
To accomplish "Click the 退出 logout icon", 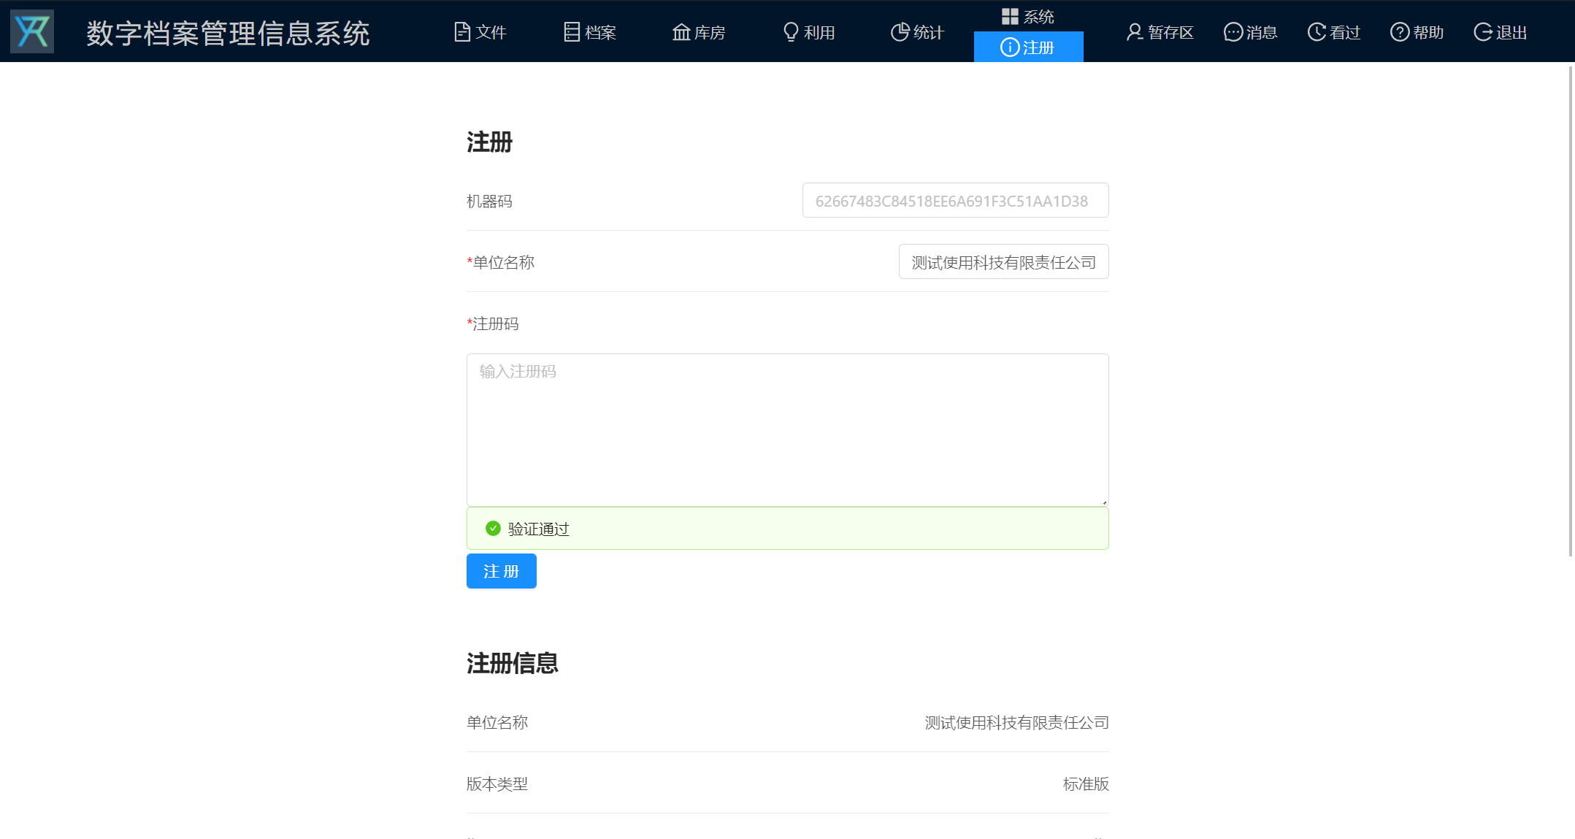I will pyautogui.click(x=1483, y=32).
